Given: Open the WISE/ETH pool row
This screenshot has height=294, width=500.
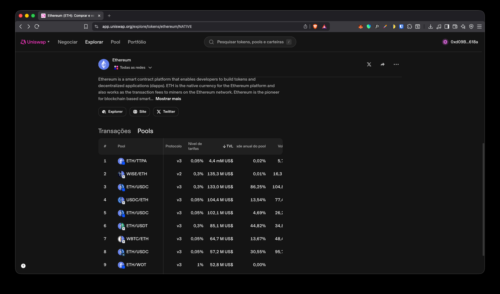Looking at the screenshot, I should tap(191, 174).
